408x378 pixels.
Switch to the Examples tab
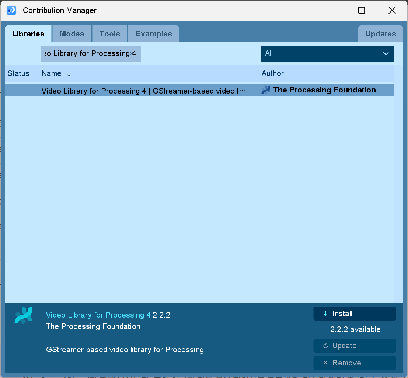point(154,34)
